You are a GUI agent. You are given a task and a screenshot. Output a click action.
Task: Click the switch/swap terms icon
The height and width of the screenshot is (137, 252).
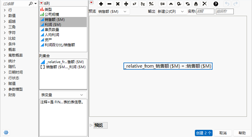[x=187, y=4]
